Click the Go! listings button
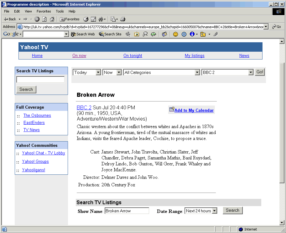Viewport: 286px width, 233px height. tap(260, 72)
